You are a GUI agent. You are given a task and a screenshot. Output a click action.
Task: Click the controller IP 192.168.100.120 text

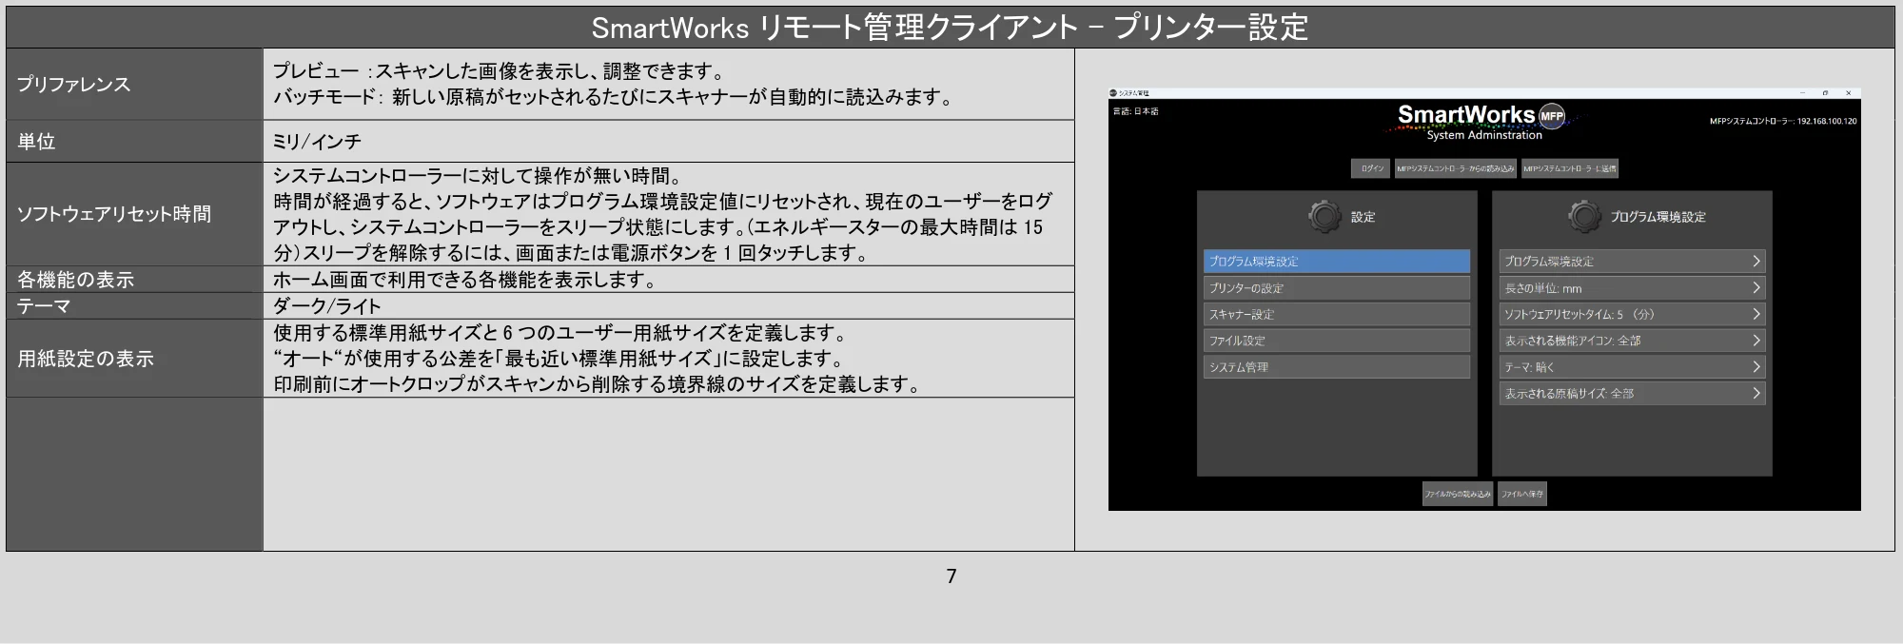click(1827, 121)
